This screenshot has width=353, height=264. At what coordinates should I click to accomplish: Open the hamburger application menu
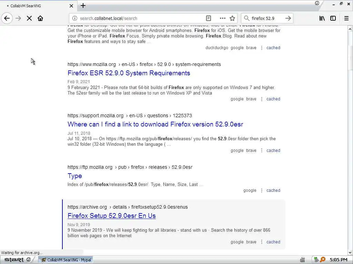click(346, 18)
